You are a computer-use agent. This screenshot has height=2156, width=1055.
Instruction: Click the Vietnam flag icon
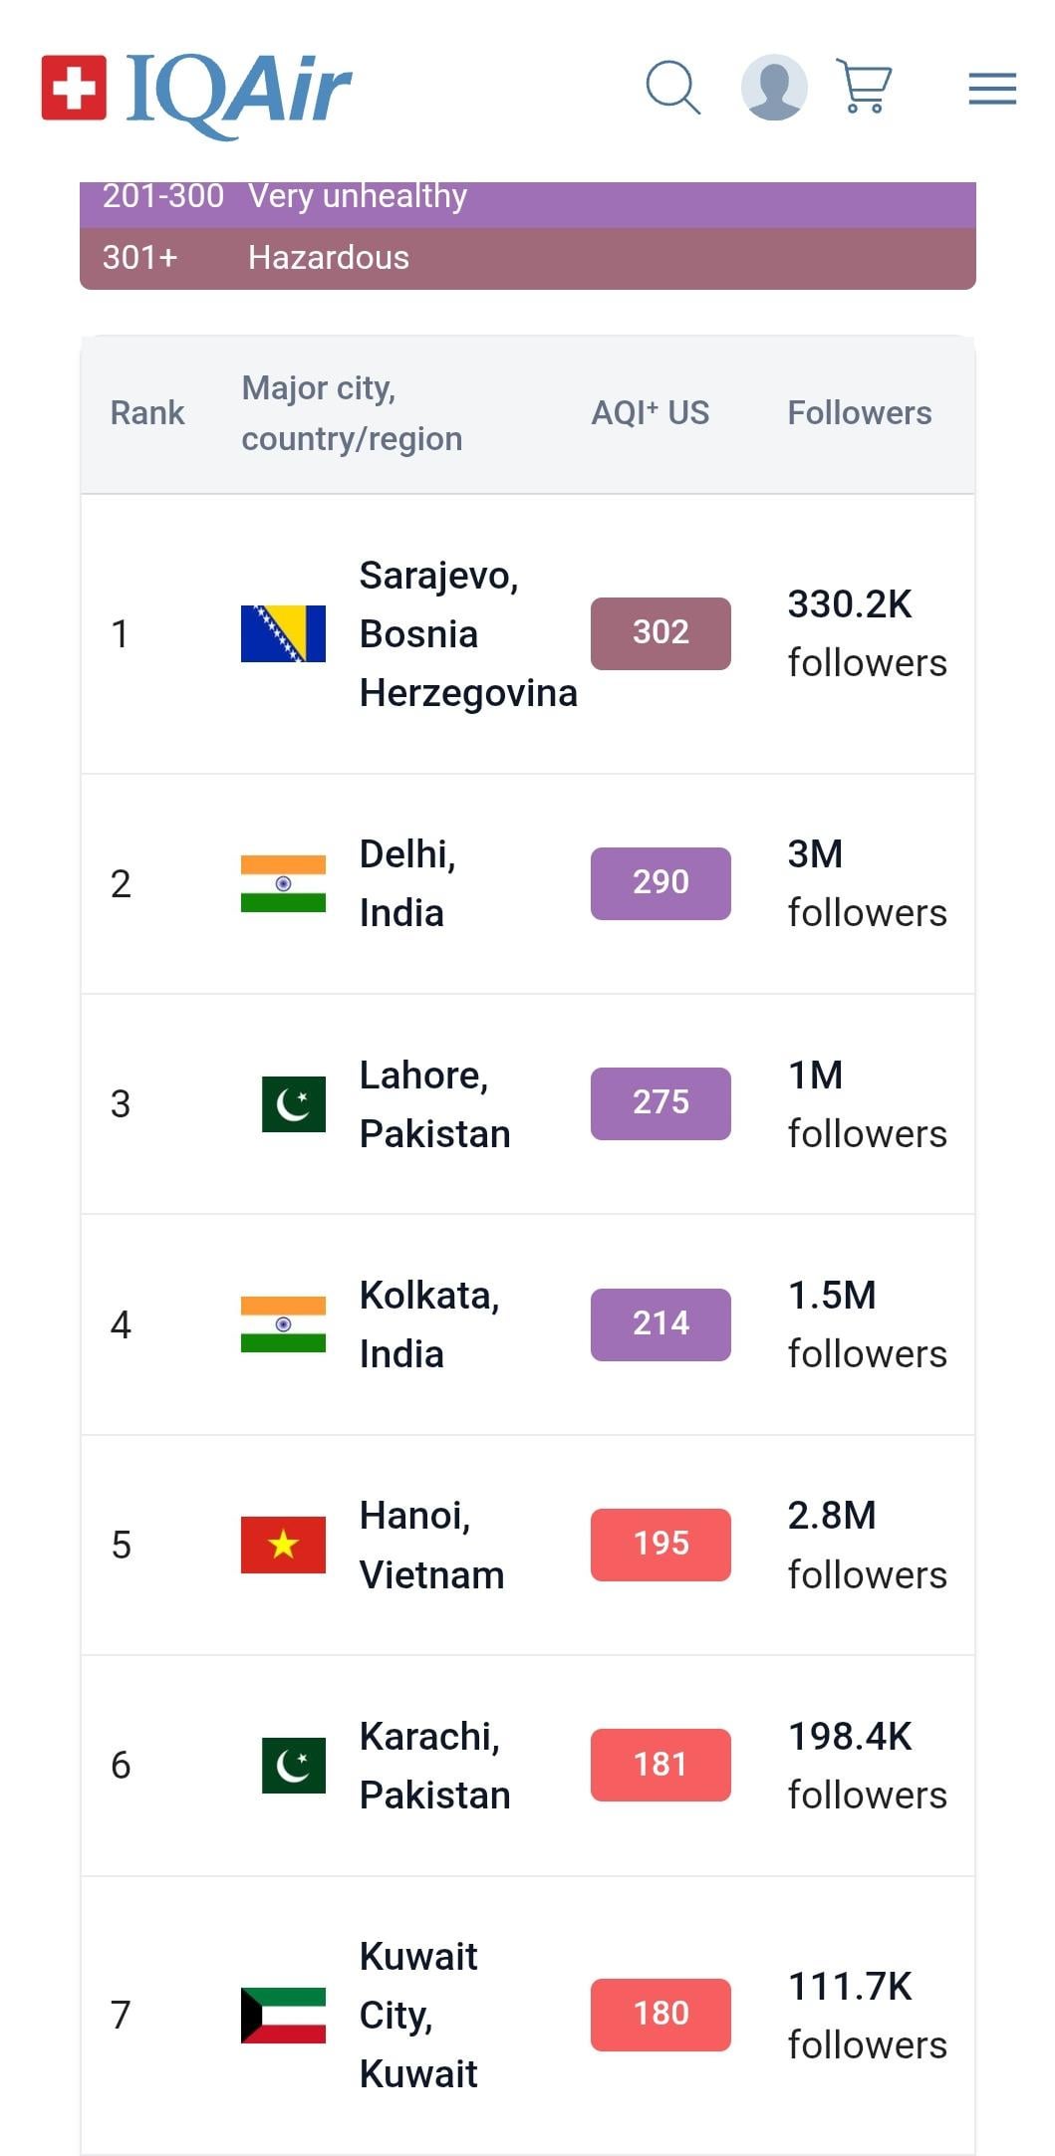283,1545
